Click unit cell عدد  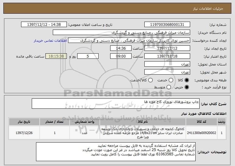click(85, 133)
